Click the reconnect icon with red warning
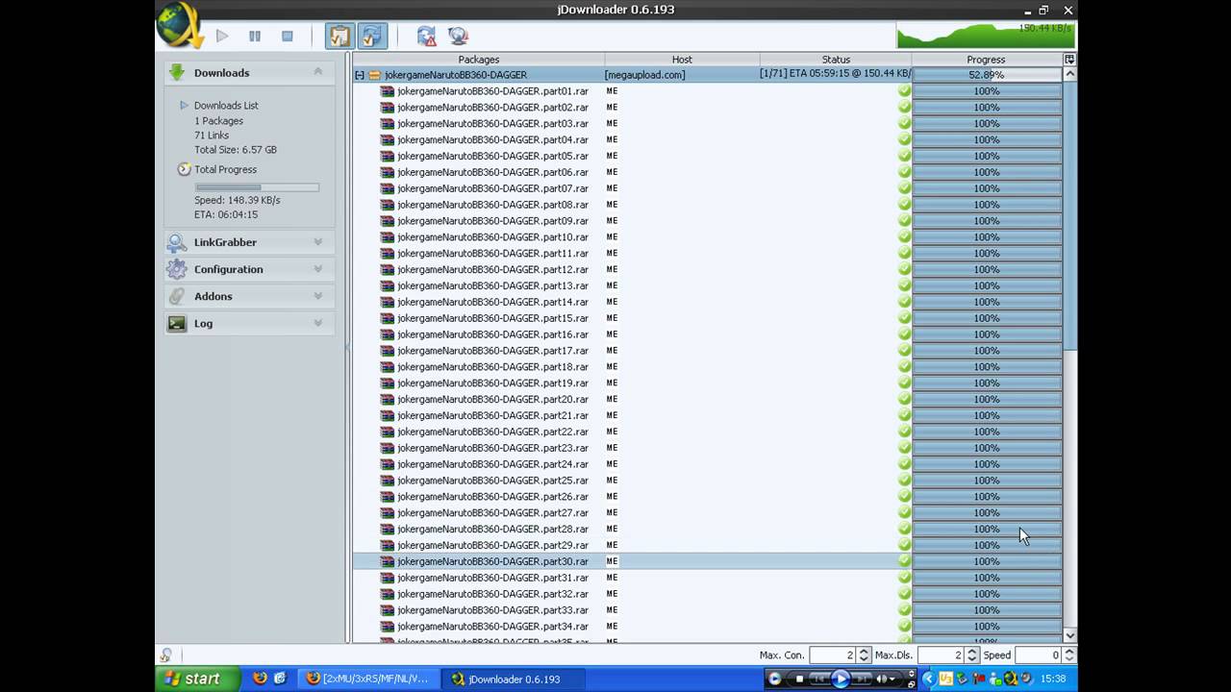The height and width of the screenshot is (692, 1231). 426,36
